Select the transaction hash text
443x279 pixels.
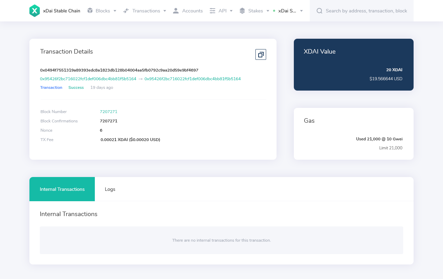[119, 70]
